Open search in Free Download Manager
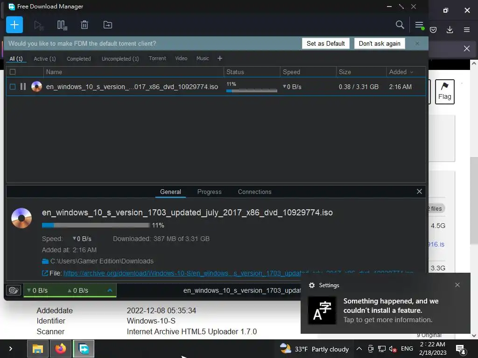Image resolution: width=478 pixels, height=358 pixels. pos(400,25)
